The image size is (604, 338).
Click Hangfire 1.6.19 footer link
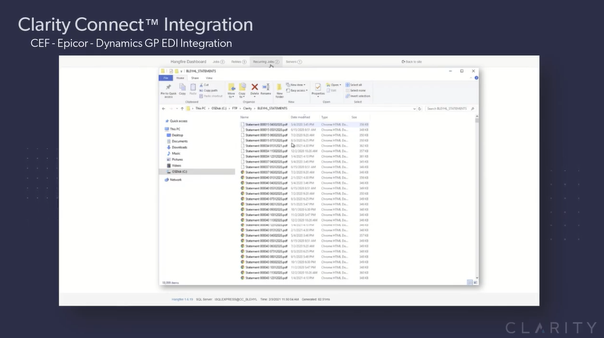[182, 299]
